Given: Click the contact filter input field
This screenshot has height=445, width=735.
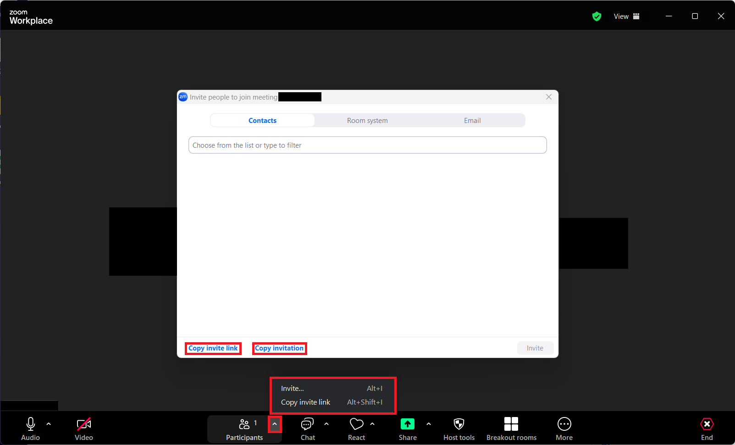Looking at the screenshot, I should coord(367,145).
